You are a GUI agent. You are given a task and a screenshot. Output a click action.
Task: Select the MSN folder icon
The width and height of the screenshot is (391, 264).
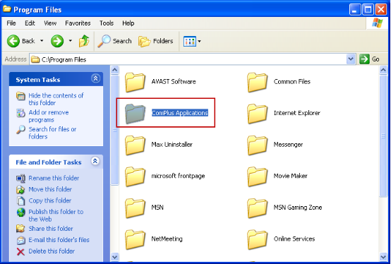point(135,208)
